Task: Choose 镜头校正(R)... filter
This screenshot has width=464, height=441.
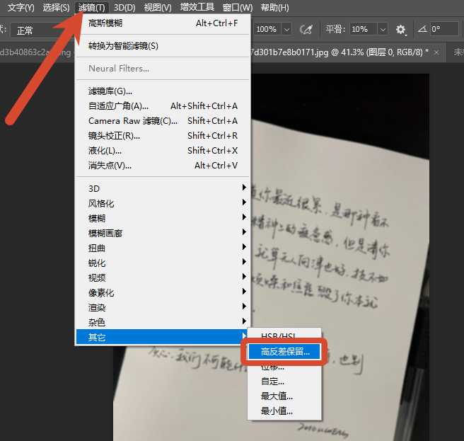Action: [163, 136]
